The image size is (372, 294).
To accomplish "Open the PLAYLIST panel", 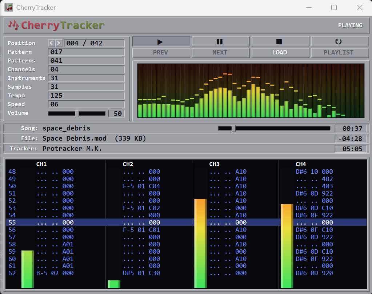I will (x=340, y=53).
